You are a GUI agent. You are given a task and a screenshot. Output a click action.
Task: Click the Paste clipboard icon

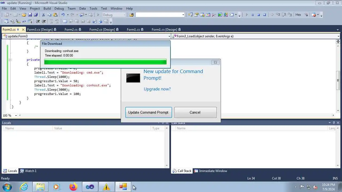point(55,15)
